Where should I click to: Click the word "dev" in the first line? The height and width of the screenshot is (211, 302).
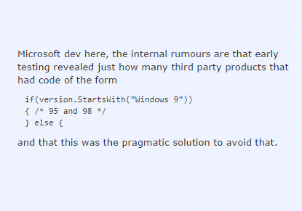pyautogui.click(x=72, y=54)
